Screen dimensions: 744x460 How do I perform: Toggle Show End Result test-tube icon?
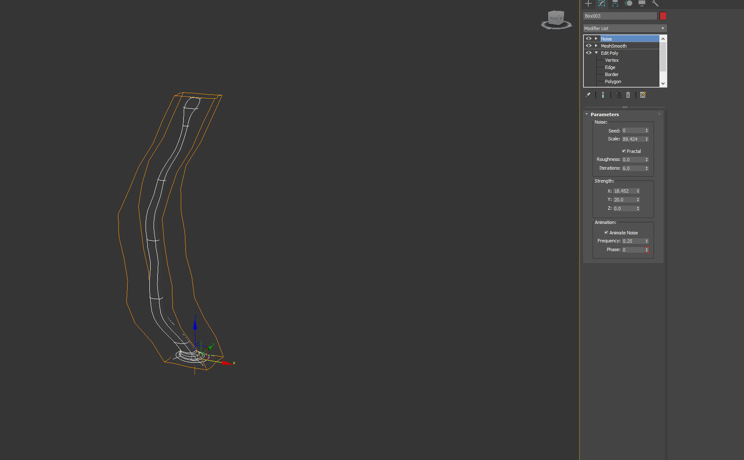click(x=603, y=95)
